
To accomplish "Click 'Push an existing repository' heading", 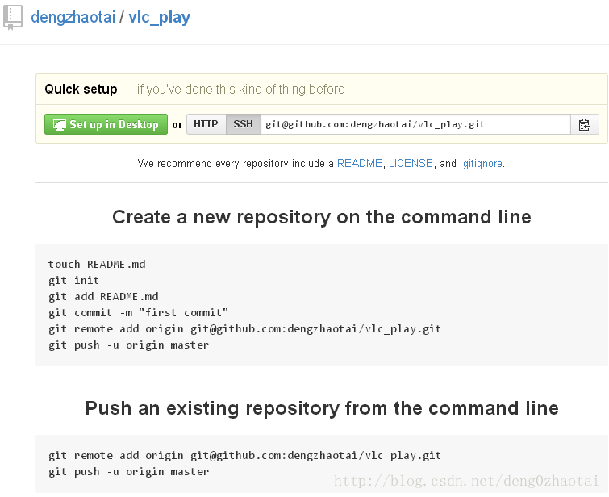I will [x=322, y=408].
